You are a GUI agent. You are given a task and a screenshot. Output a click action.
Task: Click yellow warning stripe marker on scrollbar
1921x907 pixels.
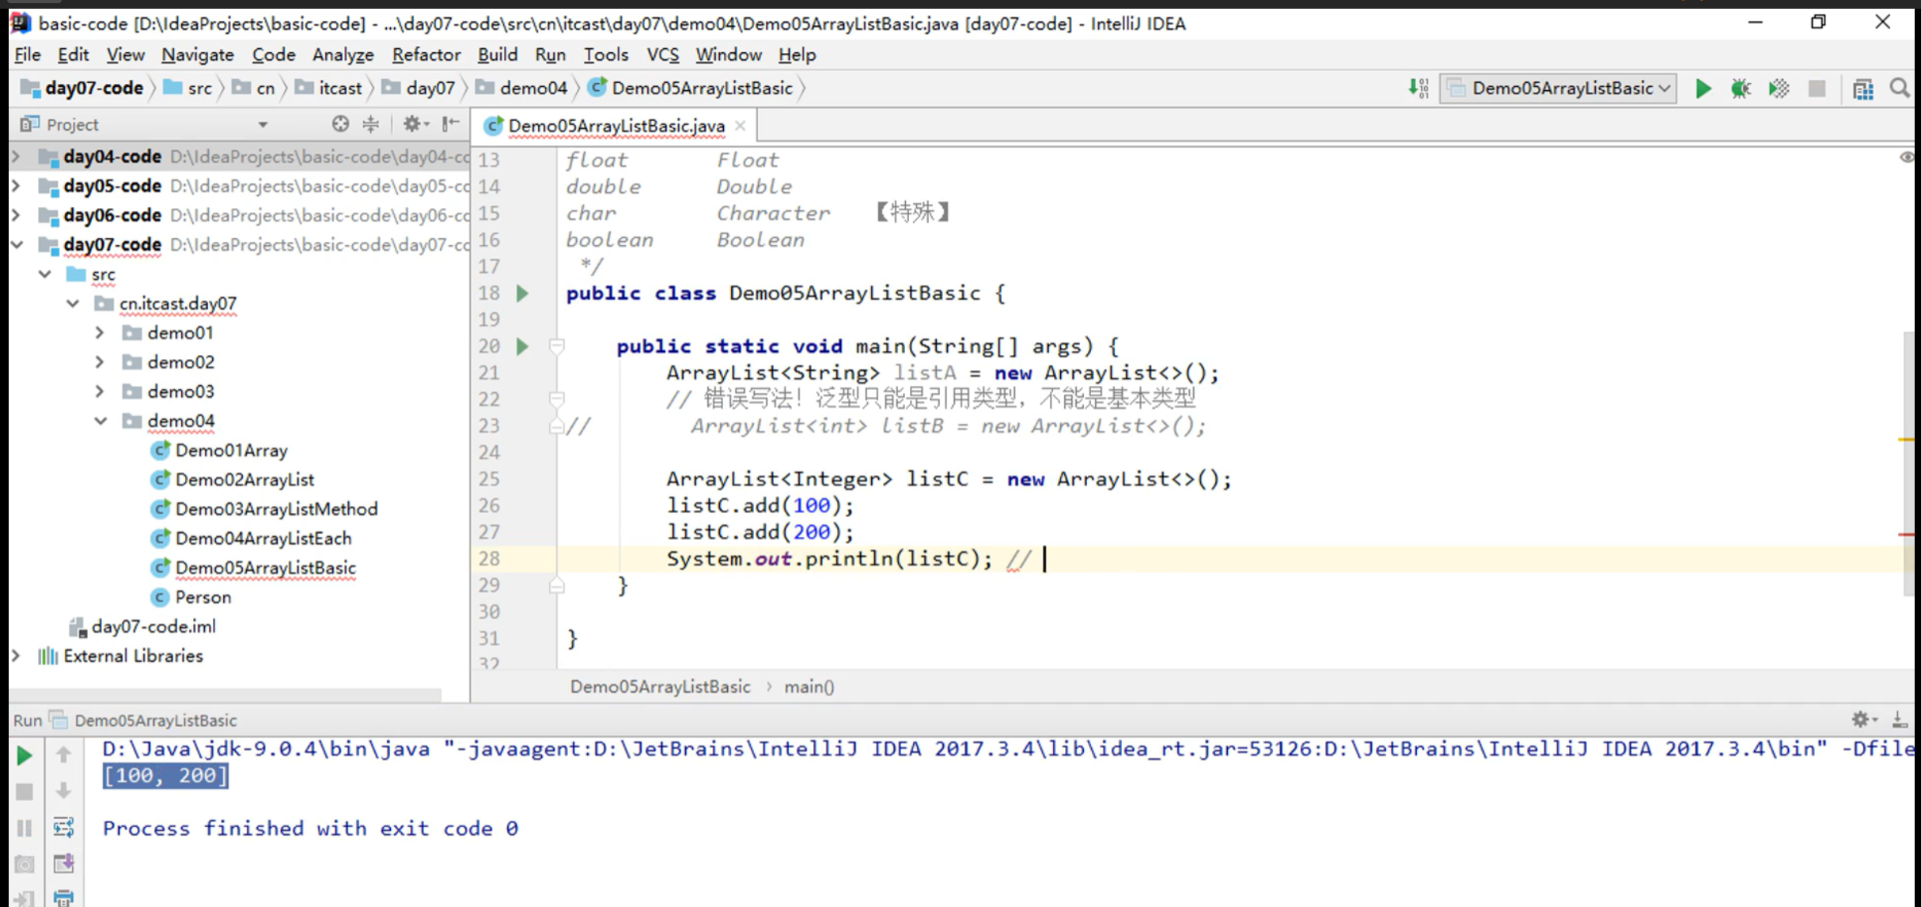(x=1905, y=440)
